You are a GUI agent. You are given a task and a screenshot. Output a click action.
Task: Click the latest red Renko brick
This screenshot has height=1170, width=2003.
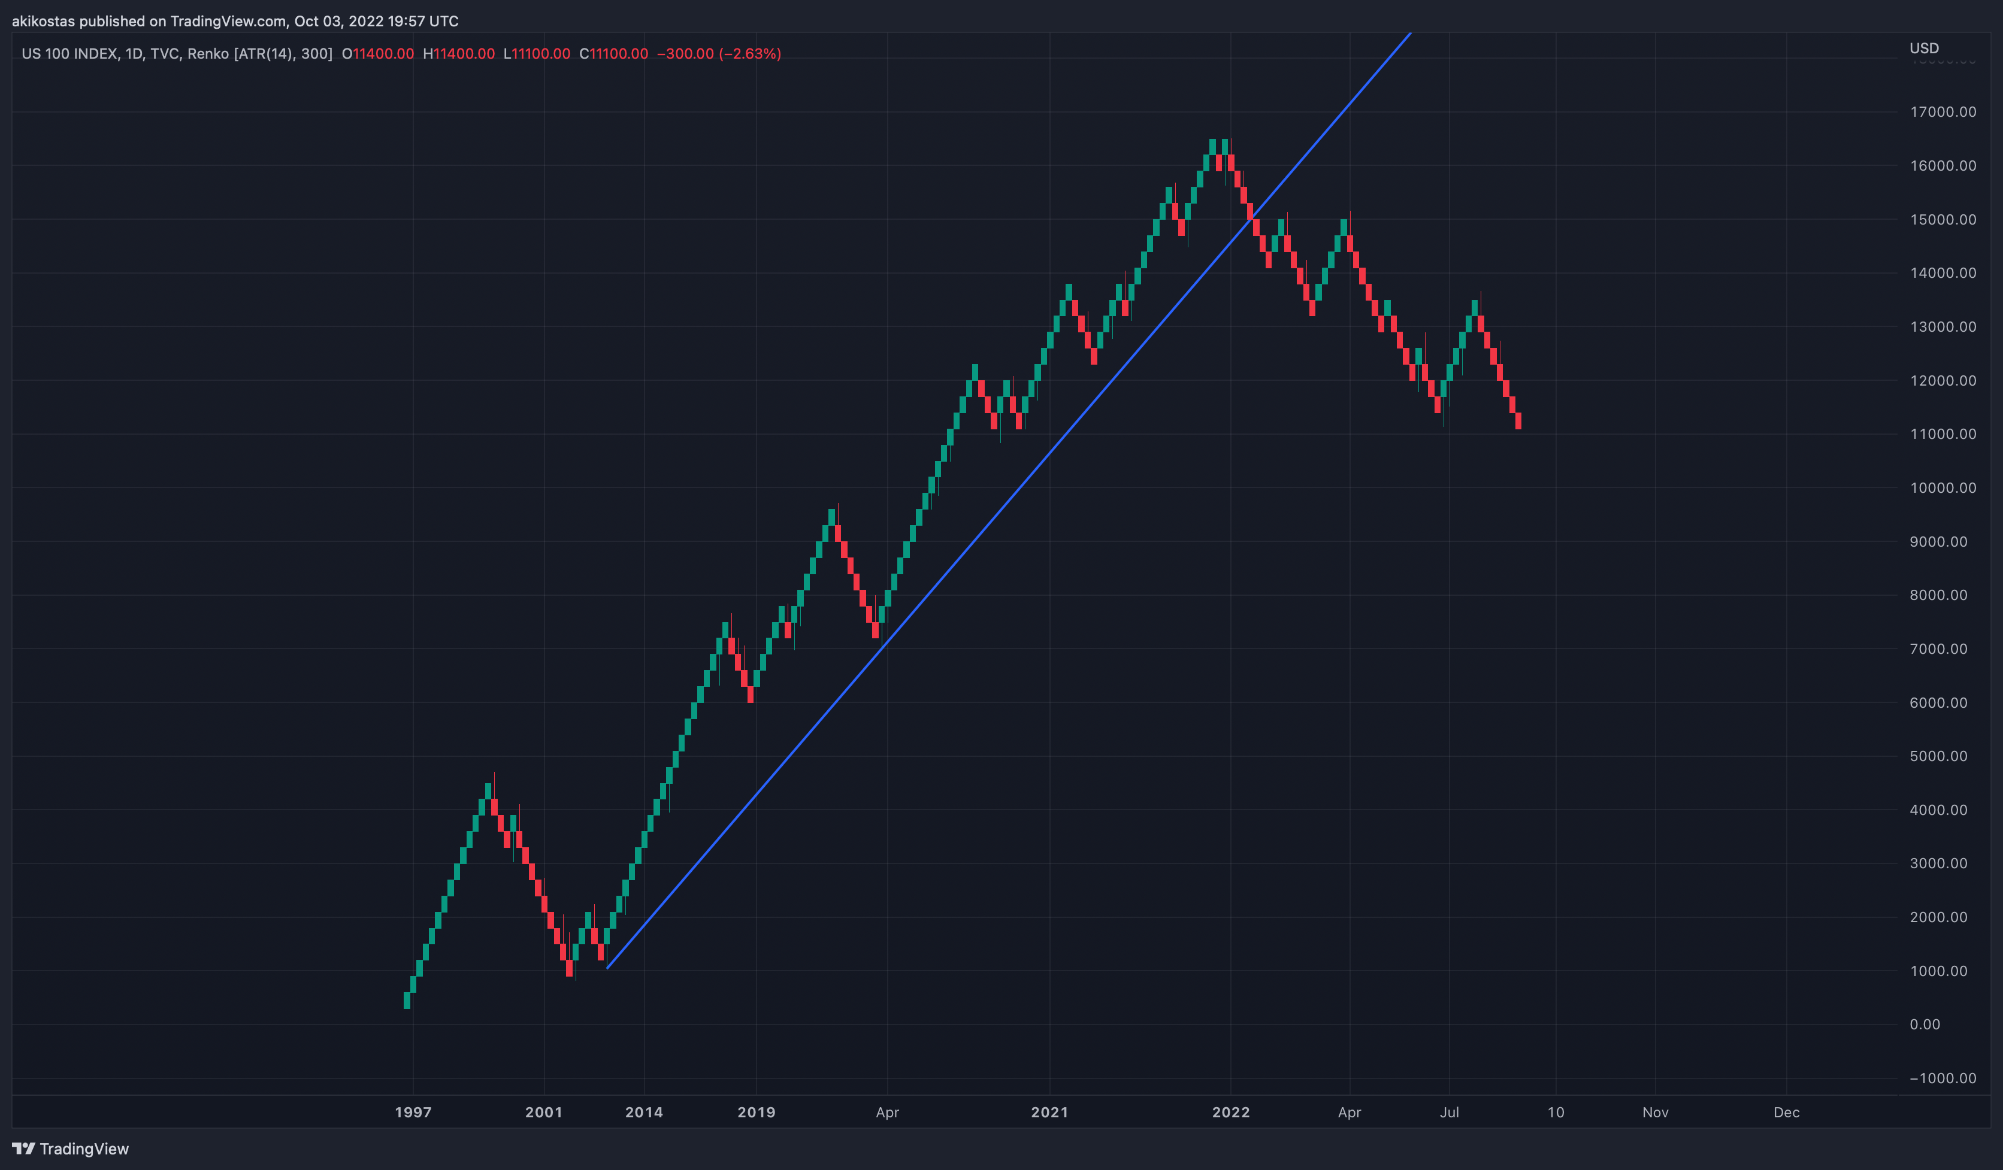(x=1518, y=421)
